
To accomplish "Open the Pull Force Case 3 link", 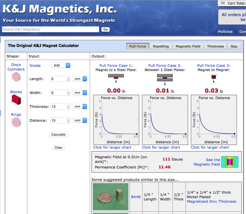I will point(214,65).
